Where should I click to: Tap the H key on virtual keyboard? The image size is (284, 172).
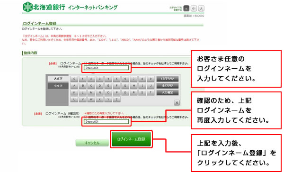(x=133, y=86)
